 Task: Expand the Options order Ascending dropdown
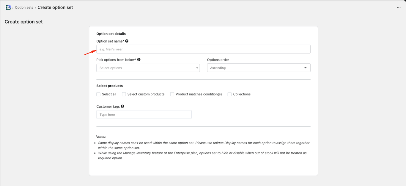point(256,68)
